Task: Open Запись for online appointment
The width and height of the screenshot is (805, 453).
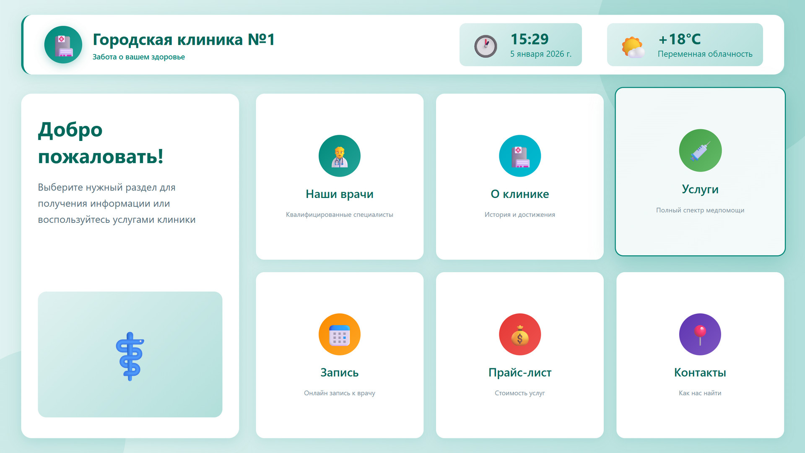Action: coord(339,372)
